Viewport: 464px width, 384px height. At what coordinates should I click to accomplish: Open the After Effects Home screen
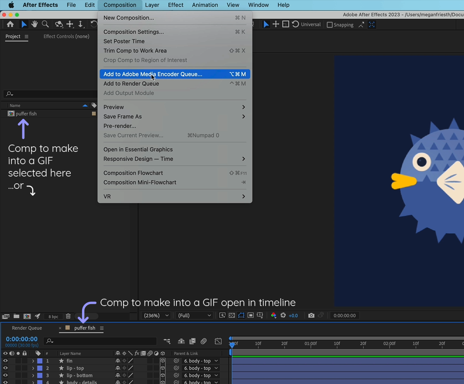(x=10, y=24)
